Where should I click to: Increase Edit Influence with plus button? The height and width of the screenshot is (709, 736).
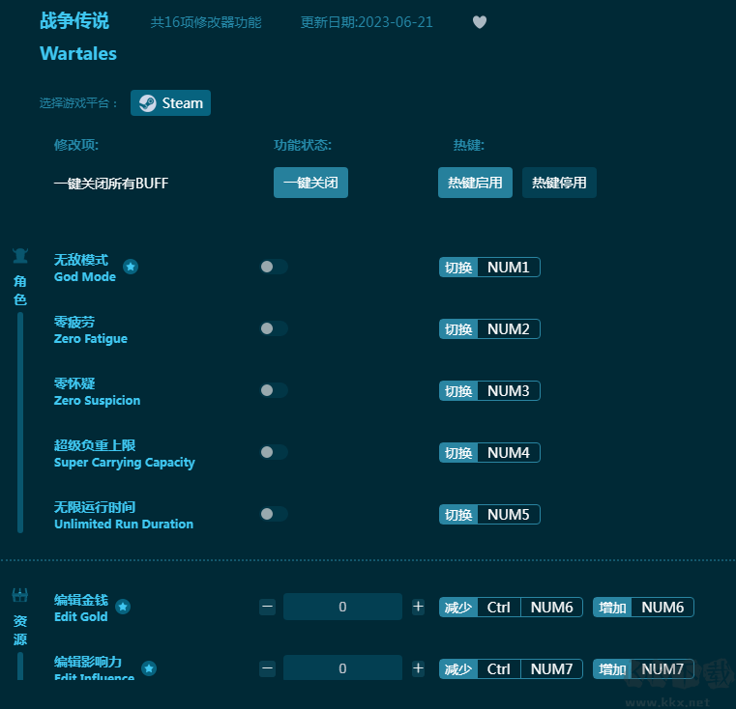[418, 668]
